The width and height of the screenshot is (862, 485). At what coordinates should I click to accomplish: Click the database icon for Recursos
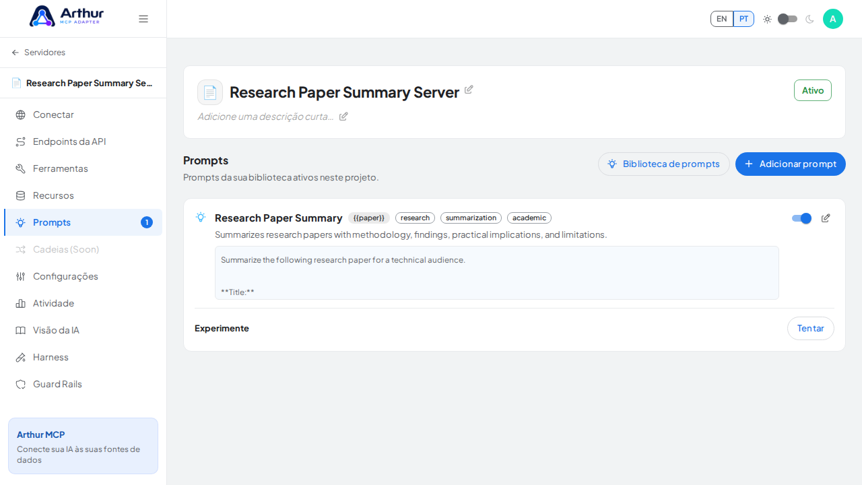(x=21, y=195)
